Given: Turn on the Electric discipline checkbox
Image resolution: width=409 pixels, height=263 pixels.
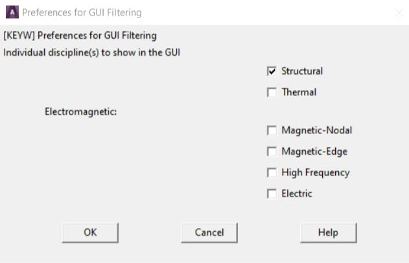Looking at the screenshot, I should [x=272, y=194].
